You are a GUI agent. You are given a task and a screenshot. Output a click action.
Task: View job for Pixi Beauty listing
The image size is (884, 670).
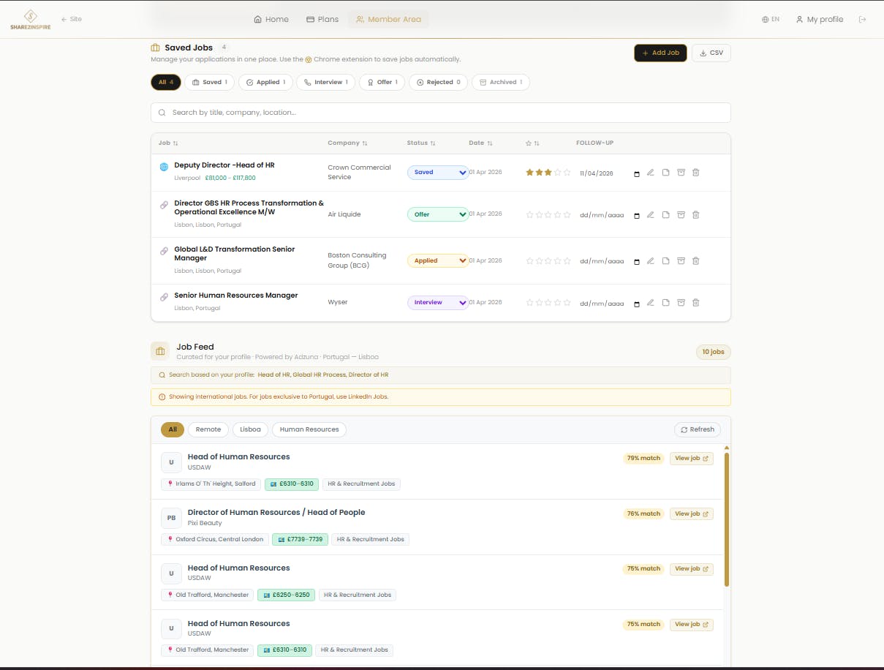click(692, 513)
